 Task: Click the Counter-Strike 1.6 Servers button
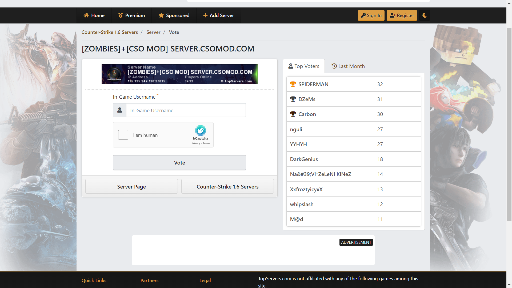pyautogui.click(x=227, y=187)
